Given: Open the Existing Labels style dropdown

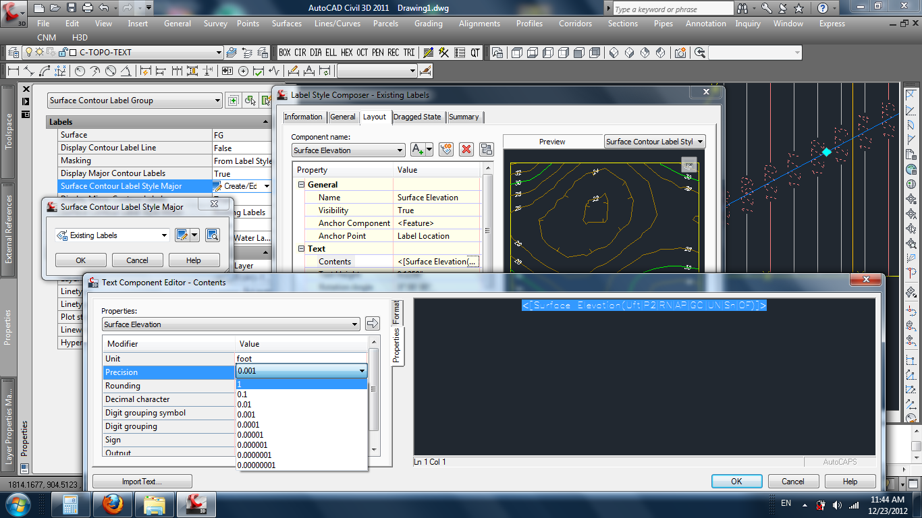Looking at the screenshot, I should pos(164,235).
